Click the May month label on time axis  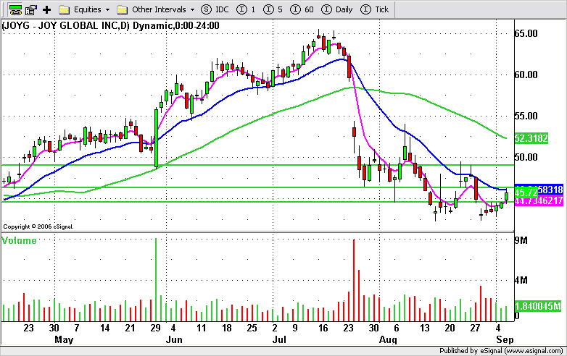[64, 339]
